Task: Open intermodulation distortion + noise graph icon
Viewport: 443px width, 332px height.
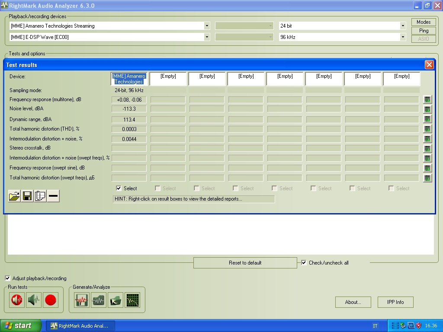Action: (x=427, y=139)
